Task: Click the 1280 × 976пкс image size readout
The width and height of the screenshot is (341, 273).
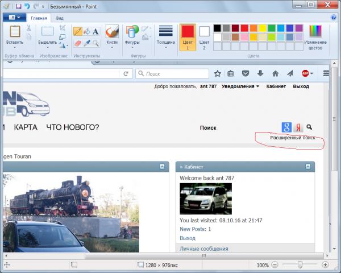Action: [x=161, y=265]
